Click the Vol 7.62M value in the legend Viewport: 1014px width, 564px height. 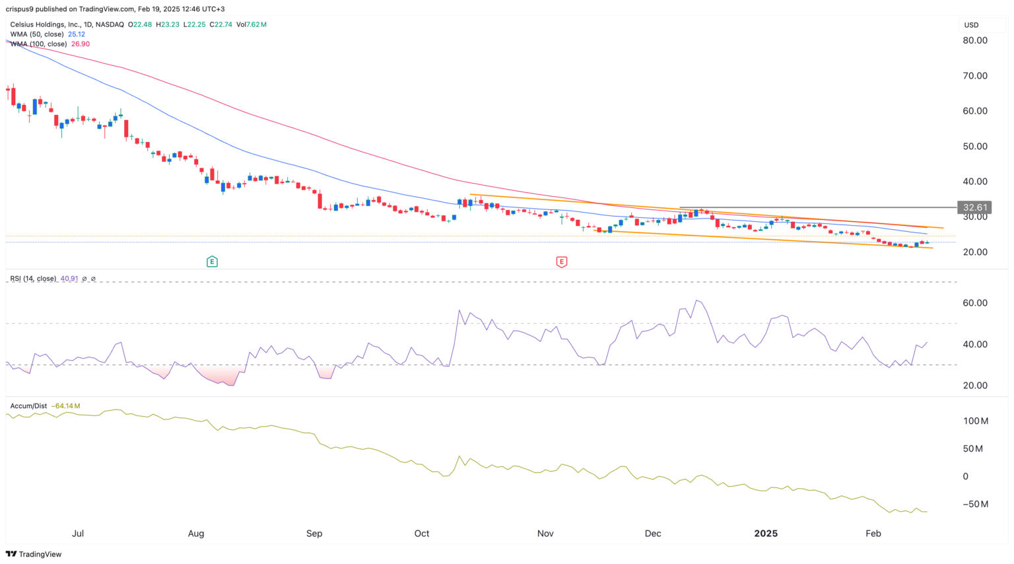coord(252,23)
